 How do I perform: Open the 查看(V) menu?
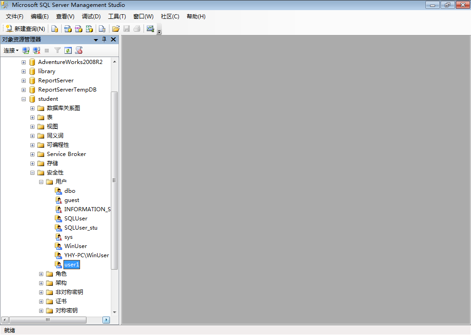(65, 17)
